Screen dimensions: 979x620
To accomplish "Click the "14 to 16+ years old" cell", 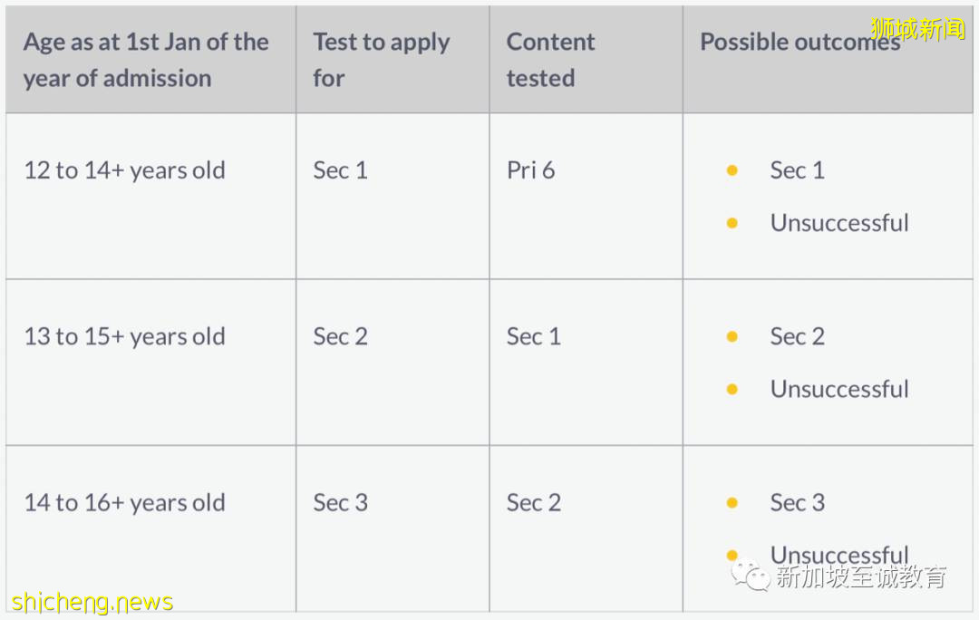I will (124, 503).
